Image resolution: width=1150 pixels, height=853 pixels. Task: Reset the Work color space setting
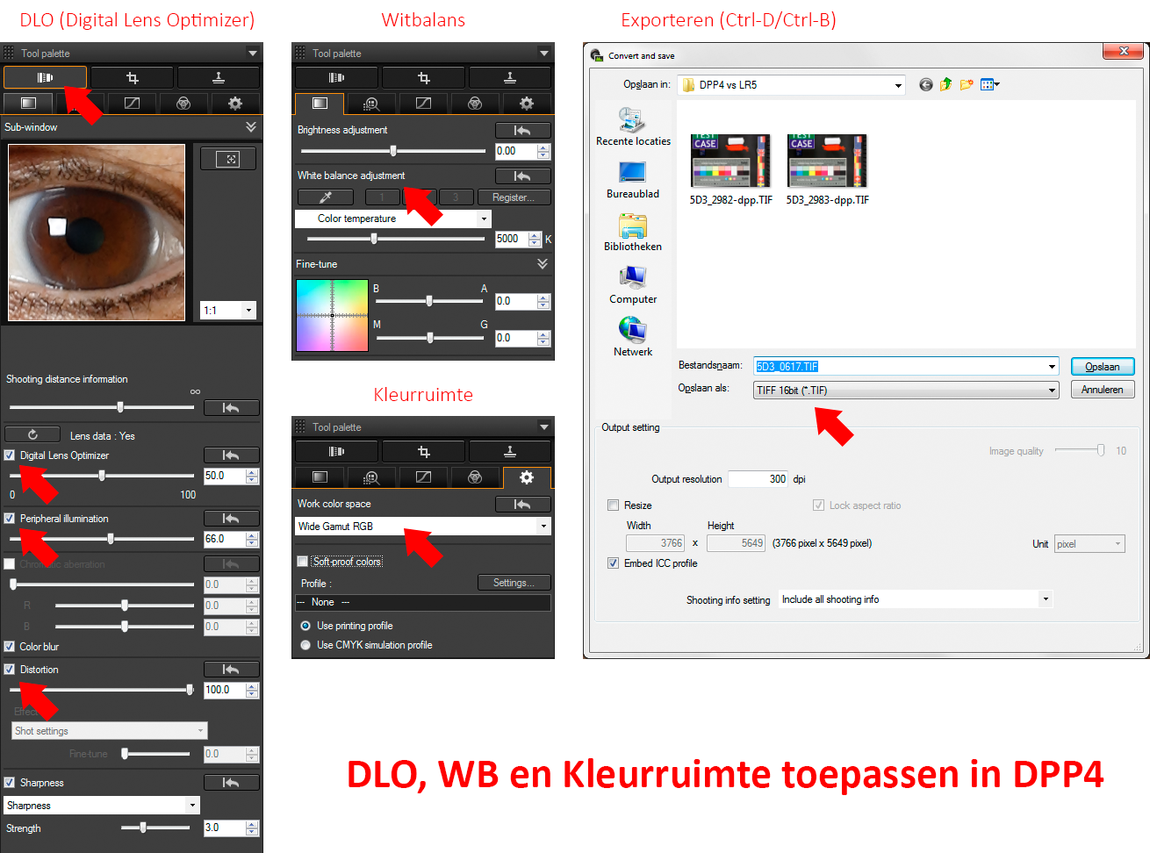coord(522,504)
